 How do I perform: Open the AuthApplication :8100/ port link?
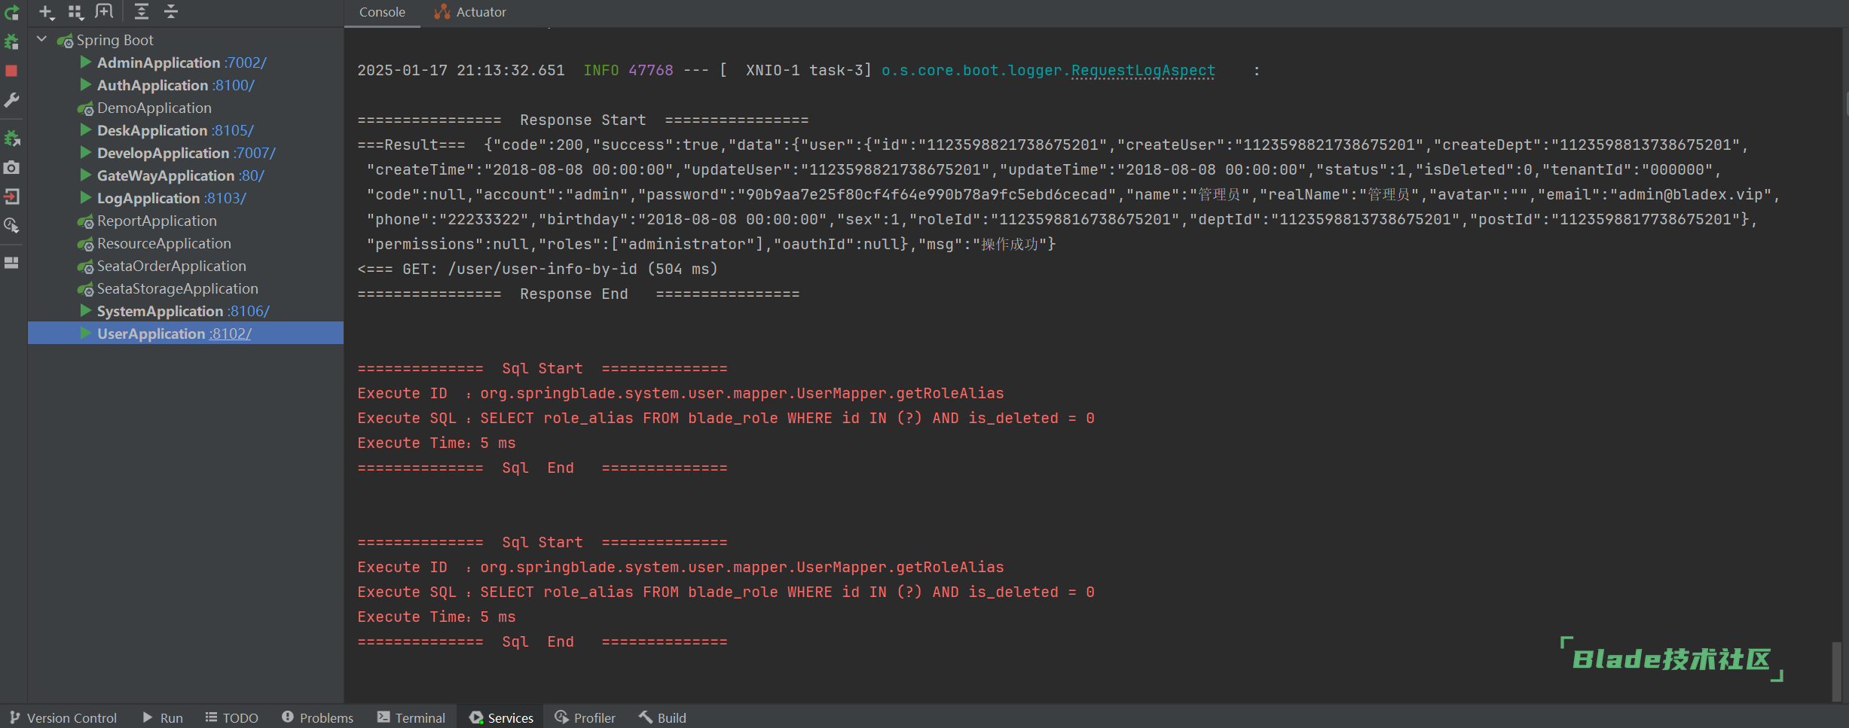[x=234, y=85]
